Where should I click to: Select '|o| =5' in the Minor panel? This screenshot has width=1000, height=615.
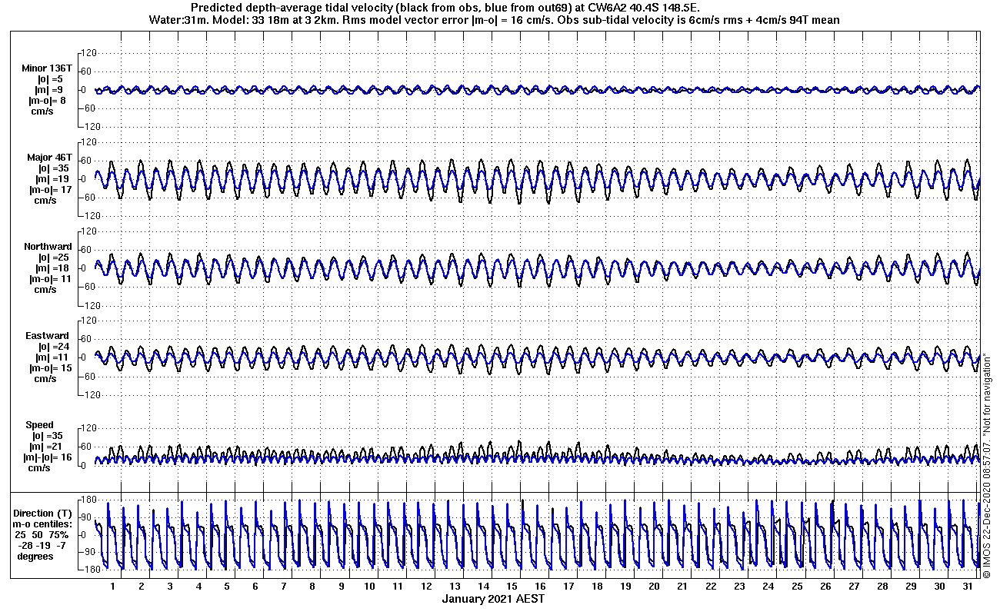[x=50, y=79]
